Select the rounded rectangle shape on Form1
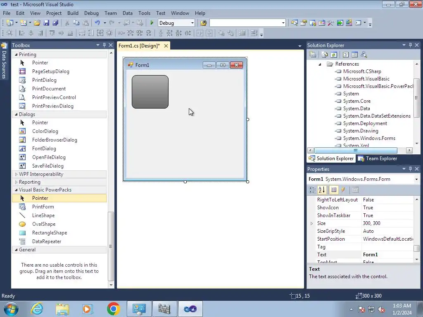The width and height of the screenshot is (423, 317). [x=150, y=92]
